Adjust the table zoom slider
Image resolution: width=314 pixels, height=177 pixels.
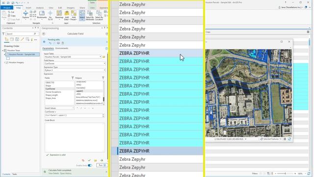(285, 174)
